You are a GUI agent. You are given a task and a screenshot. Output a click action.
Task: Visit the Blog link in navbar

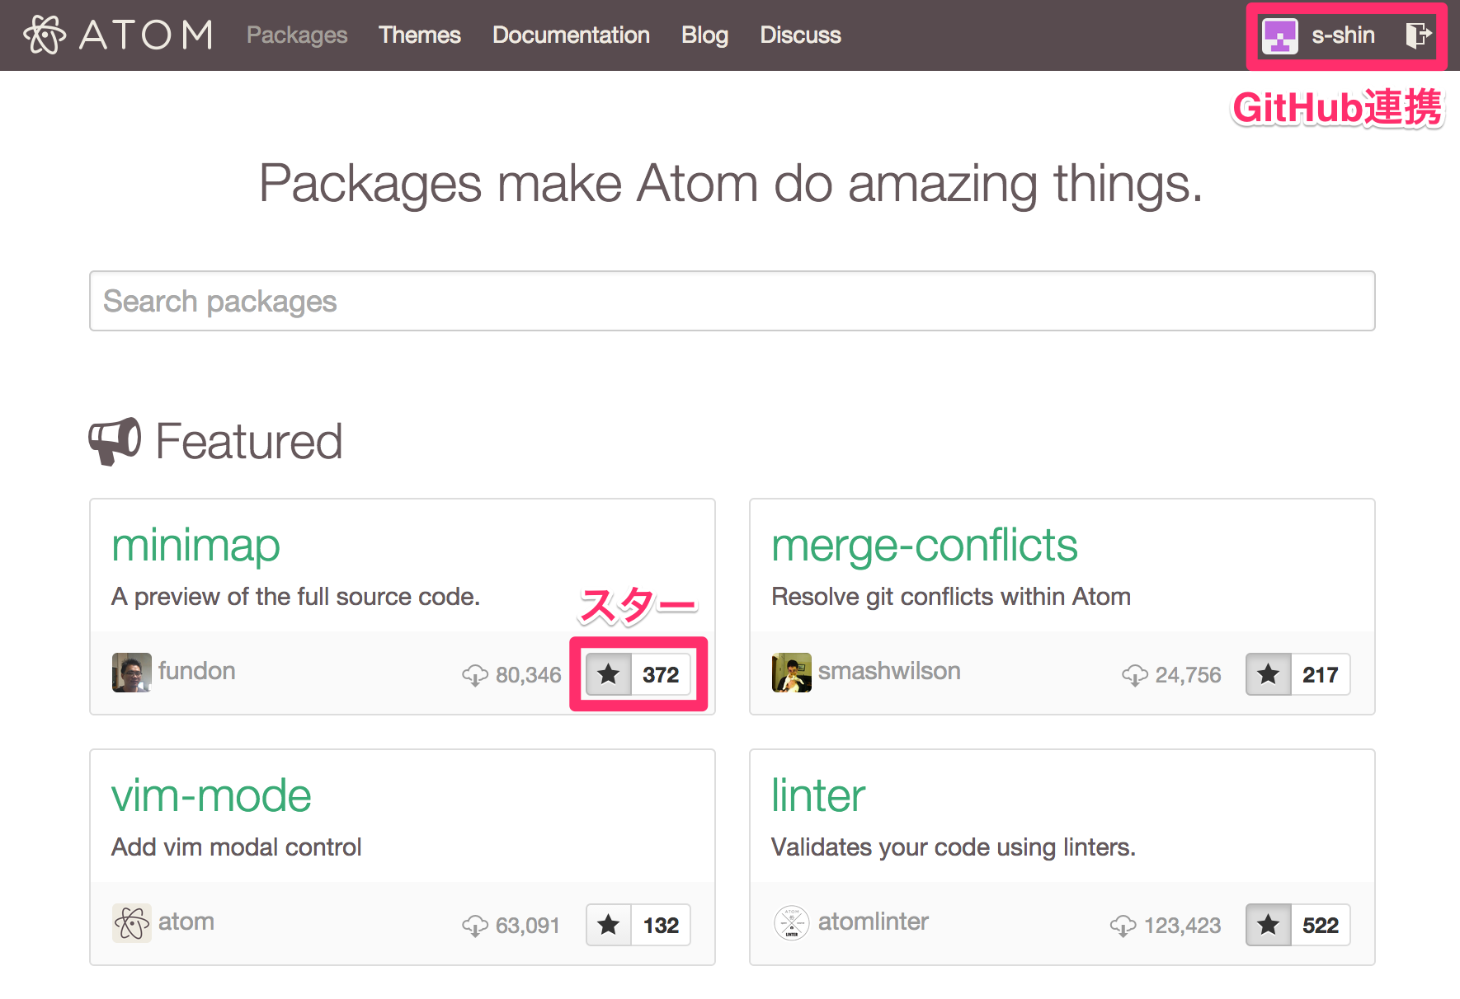(x=704, y=35)
